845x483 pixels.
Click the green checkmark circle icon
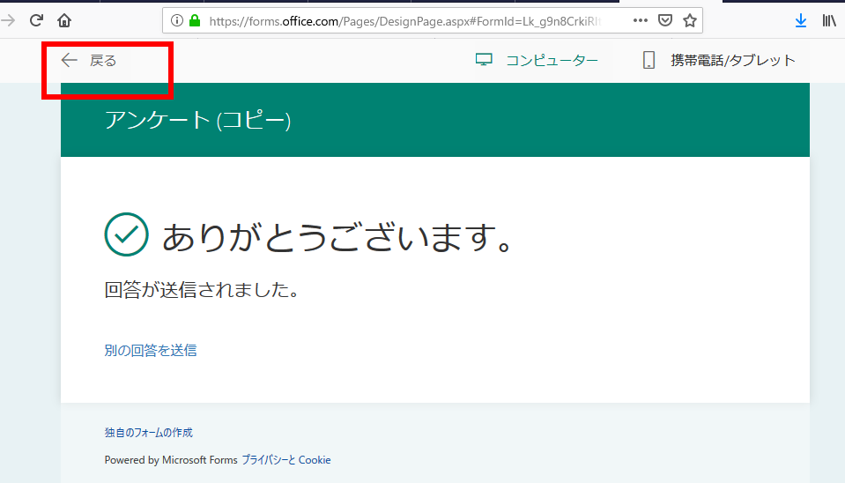(x=127, y=234)
